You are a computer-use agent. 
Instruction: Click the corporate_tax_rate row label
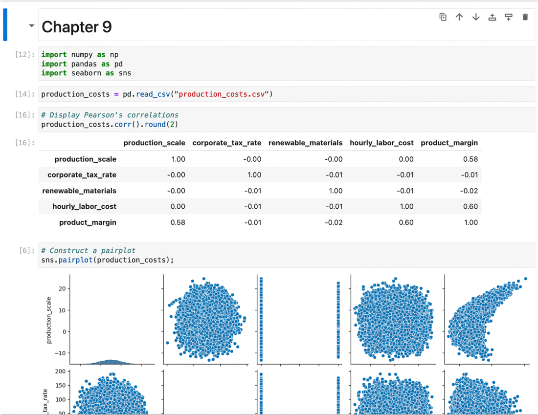point(82,175)
